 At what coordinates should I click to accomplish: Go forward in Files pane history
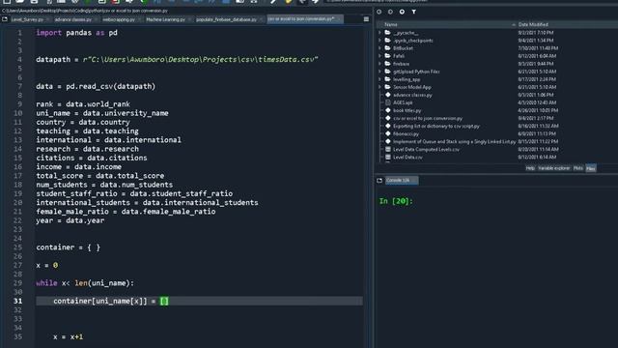click(x=390, y=12)
